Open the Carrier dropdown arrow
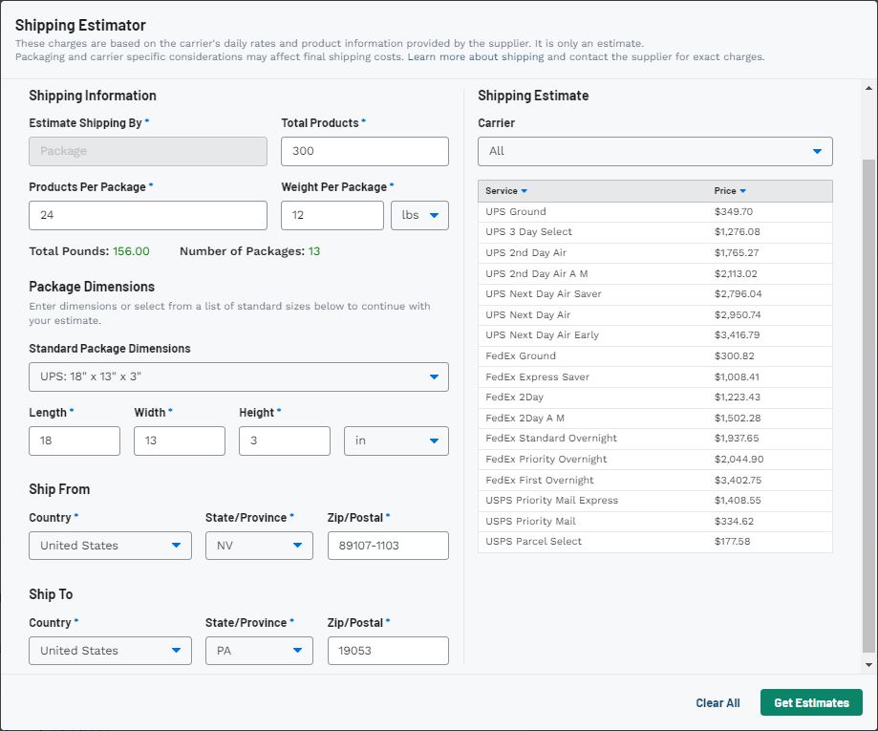This screenshot has width=878, height=731. pyautogui.click(x=817, y=150)
